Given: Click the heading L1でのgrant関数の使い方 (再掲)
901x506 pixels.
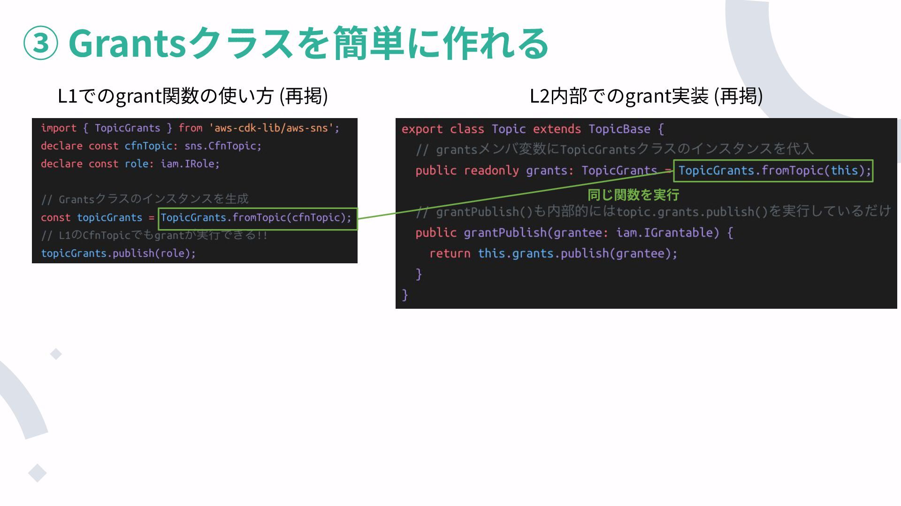Looking at the screenshot, I should [192, 96].
